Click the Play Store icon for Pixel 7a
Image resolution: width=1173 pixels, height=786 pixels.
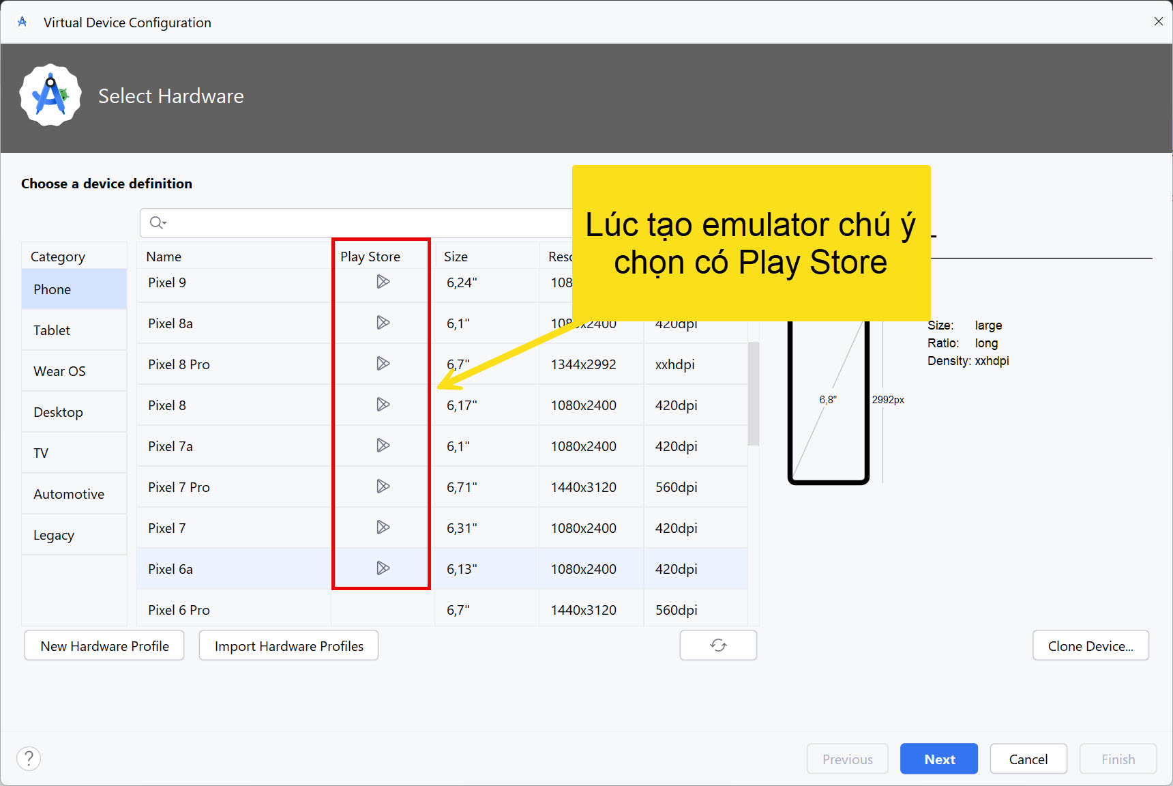click(x=383, y=446)
